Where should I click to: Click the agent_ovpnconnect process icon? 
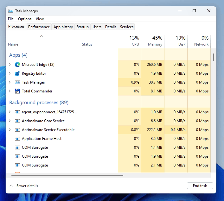(x=17, y=112)
